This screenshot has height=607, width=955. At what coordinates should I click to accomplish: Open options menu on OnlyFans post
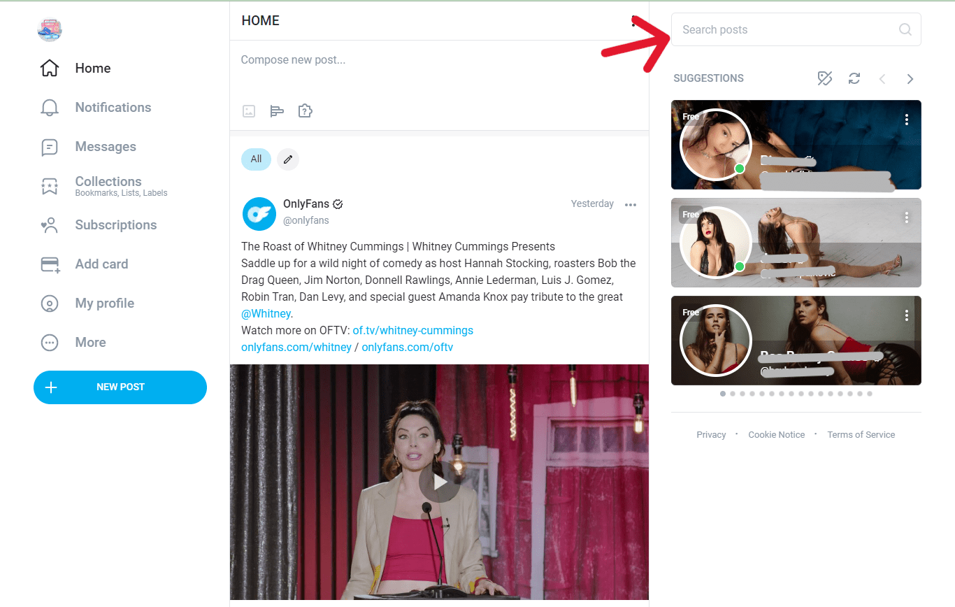(631, 204)
